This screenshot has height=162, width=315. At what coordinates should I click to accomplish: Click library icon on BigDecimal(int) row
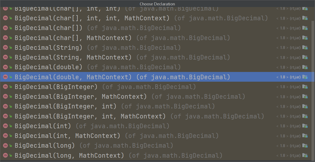305,126
